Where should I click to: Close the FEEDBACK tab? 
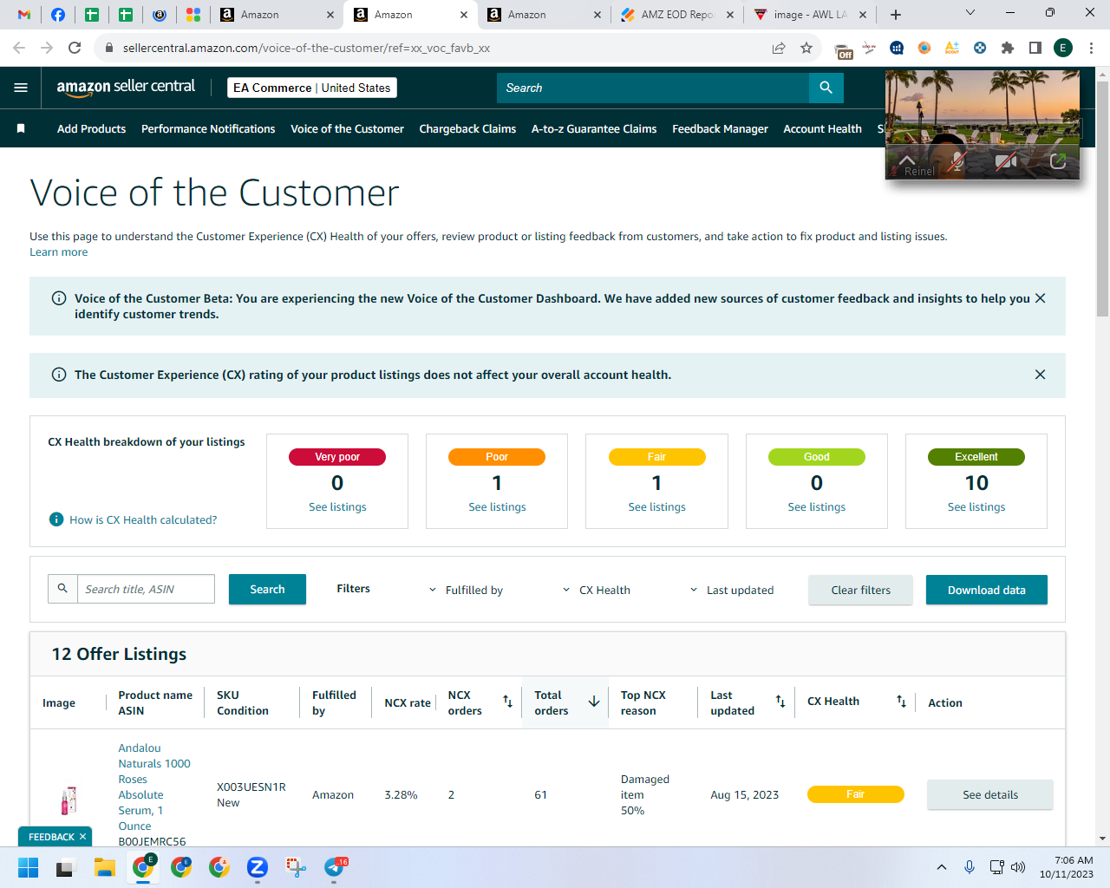click(x=82, y=837)
